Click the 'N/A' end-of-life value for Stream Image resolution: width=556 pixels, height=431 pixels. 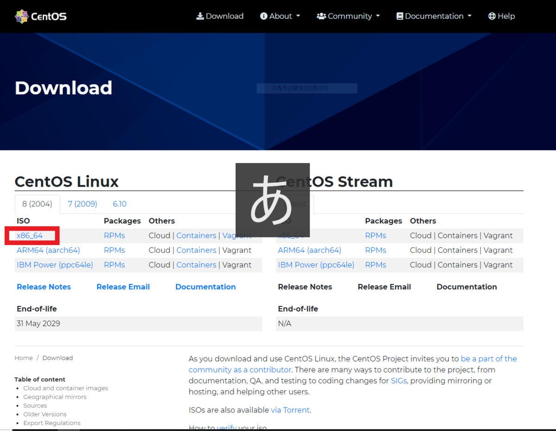(284, 324)
